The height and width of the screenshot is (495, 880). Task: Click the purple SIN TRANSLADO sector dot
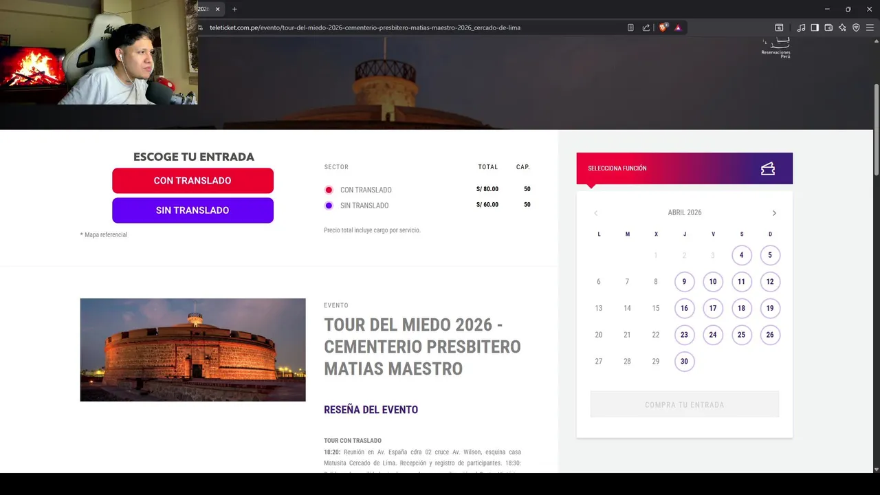point(329,206)
